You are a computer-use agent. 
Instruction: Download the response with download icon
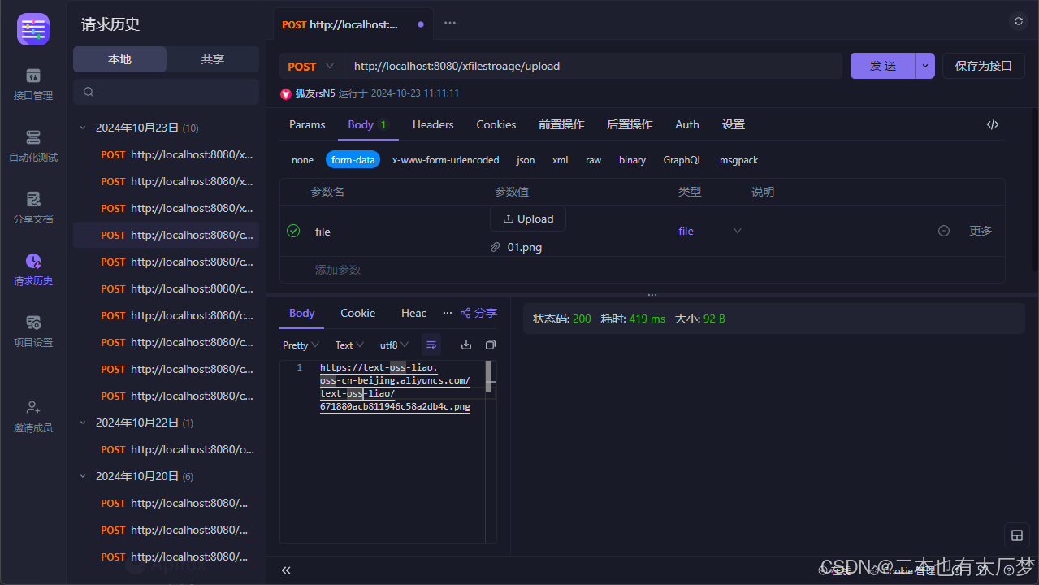(x=465, y=344)
